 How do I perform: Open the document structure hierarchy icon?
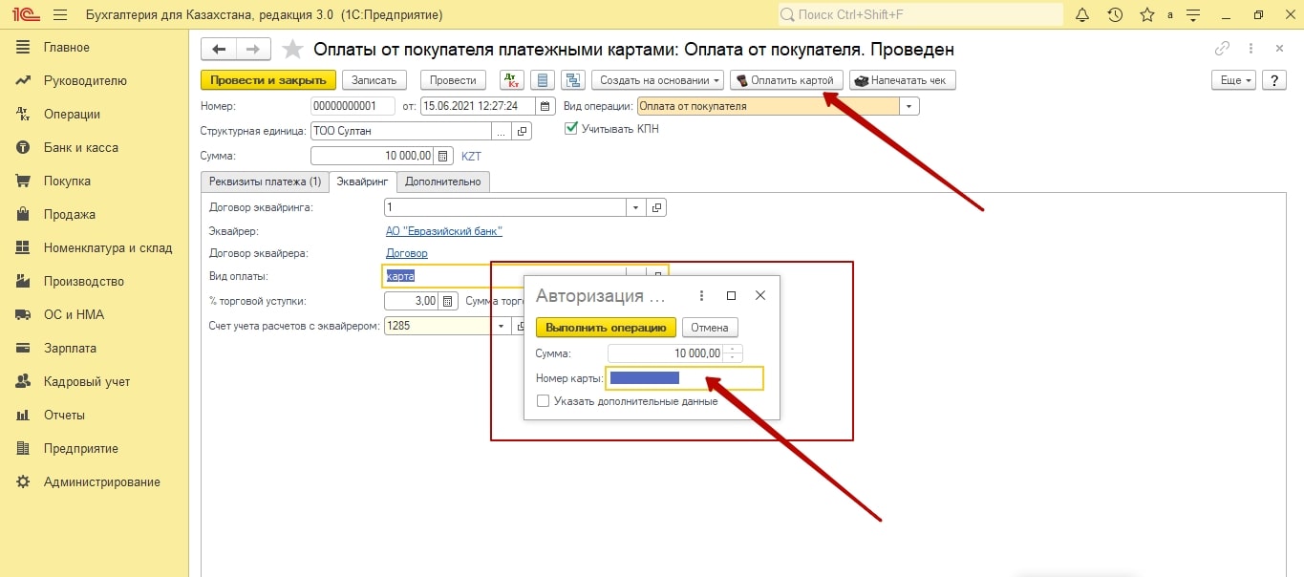click(573, 80)
